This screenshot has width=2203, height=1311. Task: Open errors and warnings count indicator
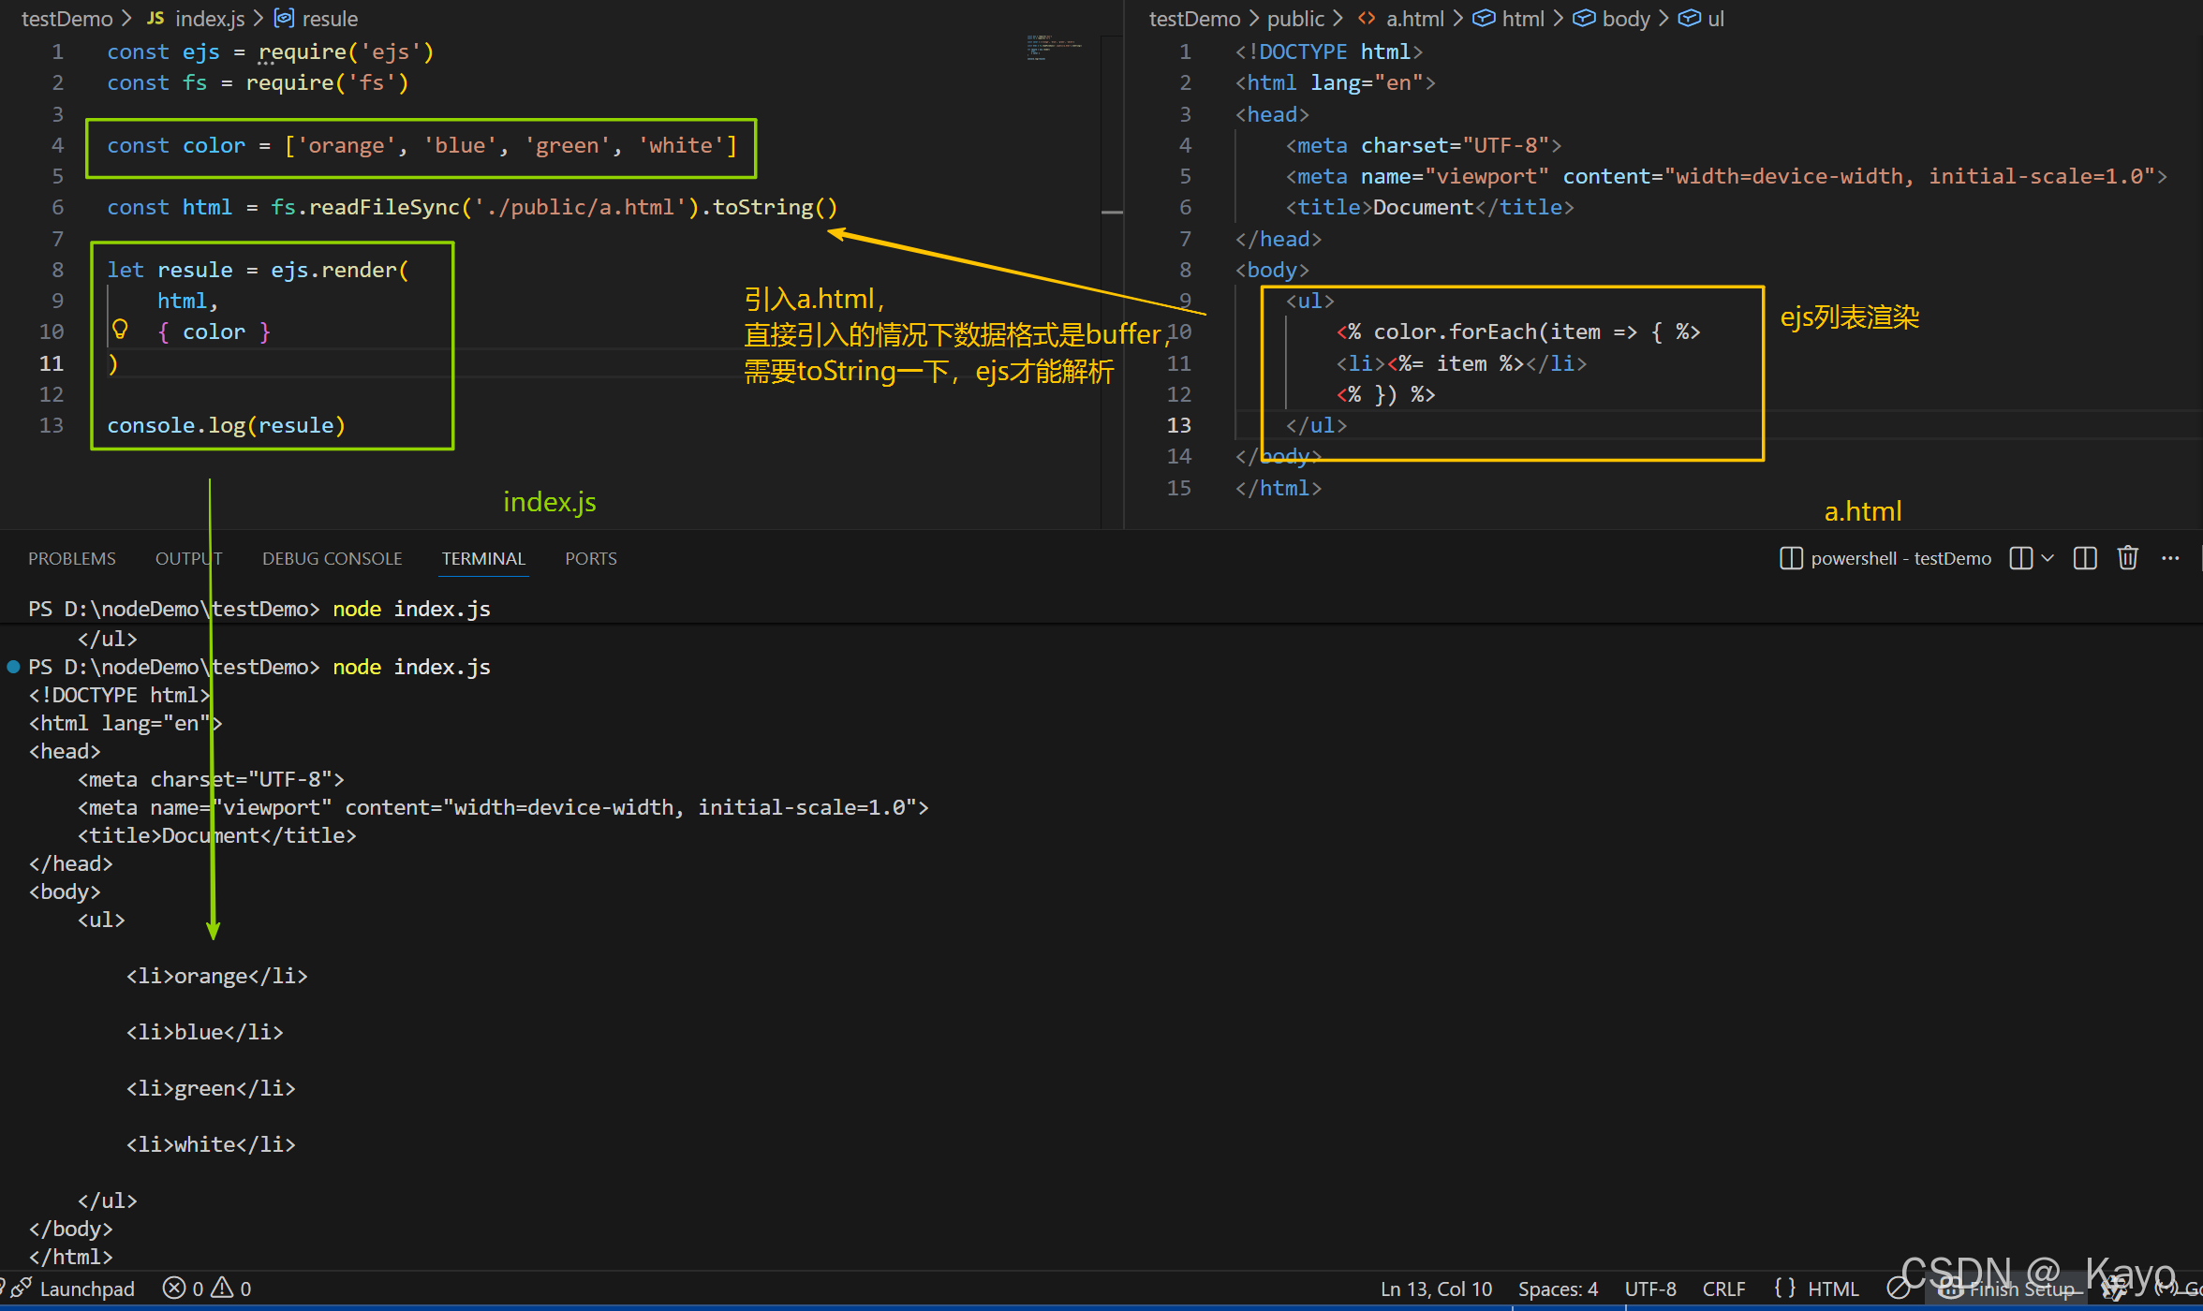[x=206, y=1289]
